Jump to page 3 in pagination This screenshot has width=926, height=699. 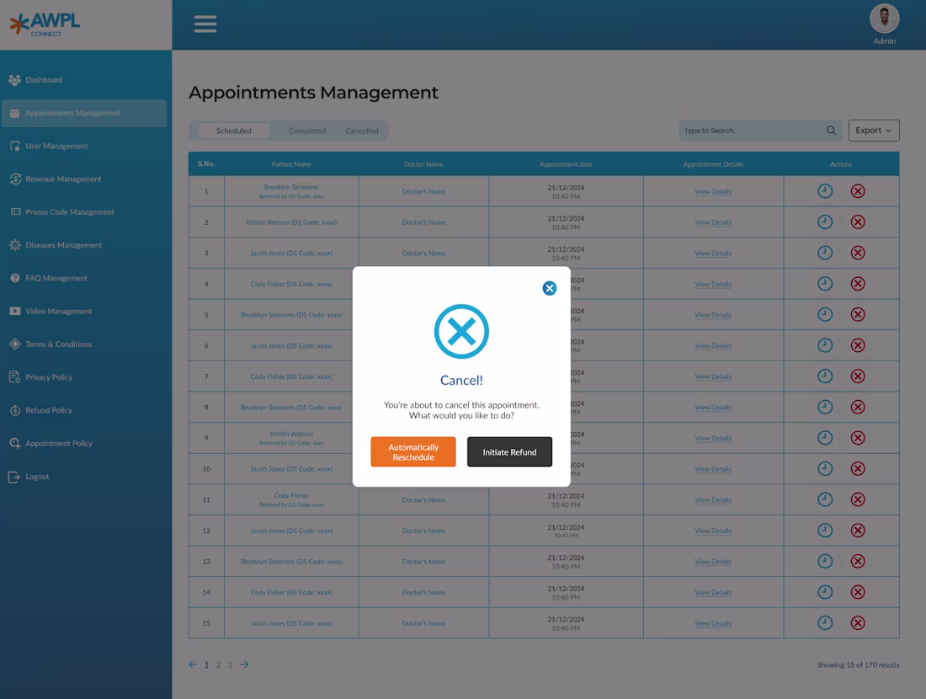coord(230,664)
